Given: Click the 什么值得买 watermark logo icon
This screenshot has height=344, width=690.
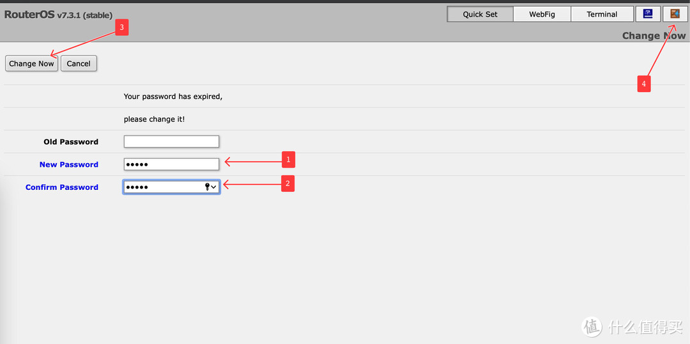Looking at the screenshot, I should coord(592,327).
